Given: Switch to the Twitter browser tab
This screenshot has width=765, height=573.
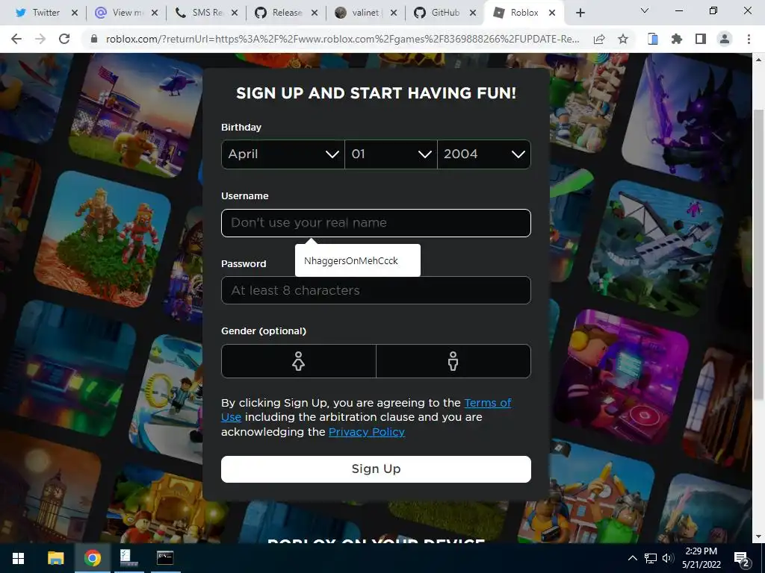Looking at the screenshot, I should [46, 13].
